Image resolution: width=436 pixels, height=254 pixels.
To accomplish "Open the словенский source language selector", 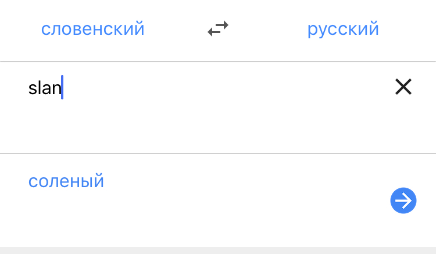I will 93,28.
